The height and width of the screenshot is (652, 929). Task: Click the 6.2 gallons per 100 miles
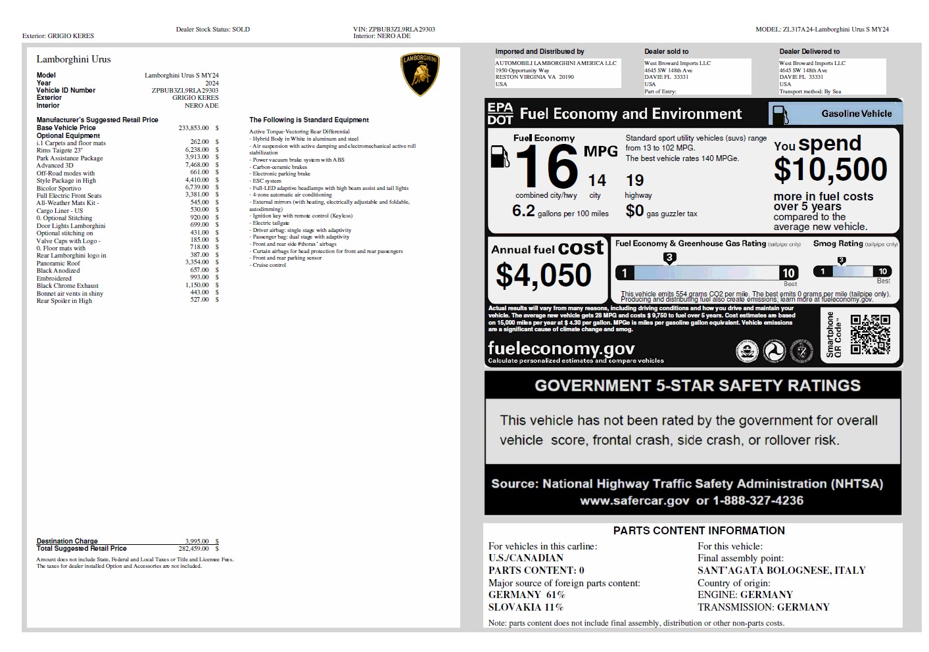click(x=560, y=212)
